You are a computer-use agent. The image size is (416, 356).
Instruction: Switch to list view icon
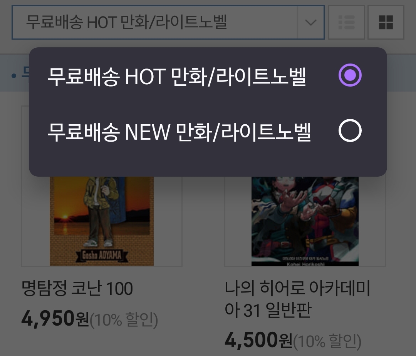pyautogui.click(x=347, y=22)
